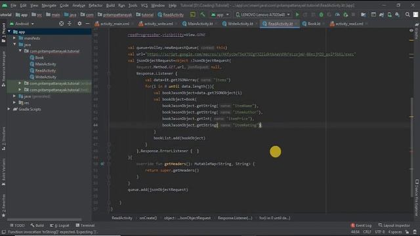Click the override gutter icon beside getHeaders
This screenshot has width=420, height=236.
pyautogui.click(x=102, y=164)
